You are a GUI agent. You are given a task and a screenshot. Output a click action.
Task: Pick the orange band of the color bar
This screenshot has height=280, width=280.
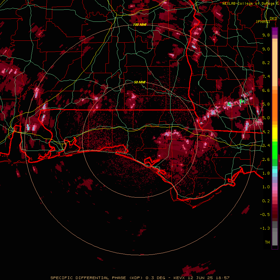(x=275, y=107)
